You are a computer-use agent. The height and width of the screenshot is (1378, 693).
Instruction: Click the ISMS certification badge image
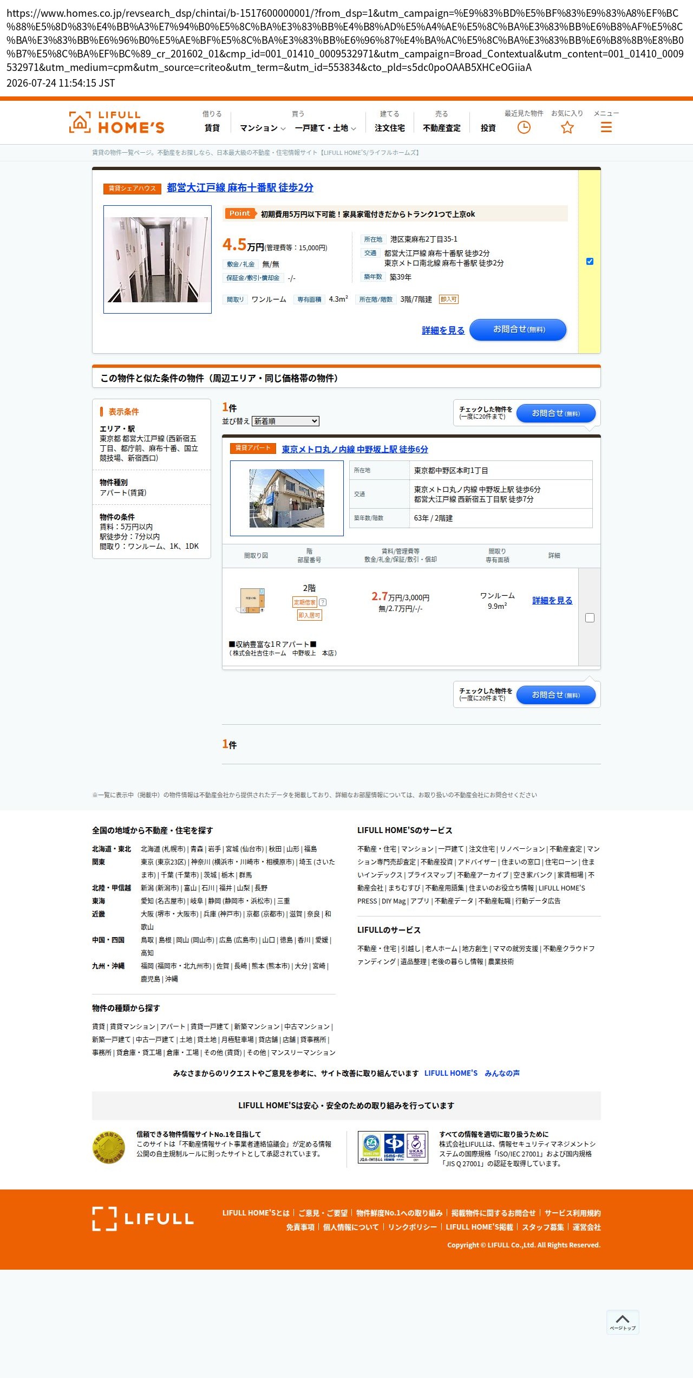(393, 1147)
